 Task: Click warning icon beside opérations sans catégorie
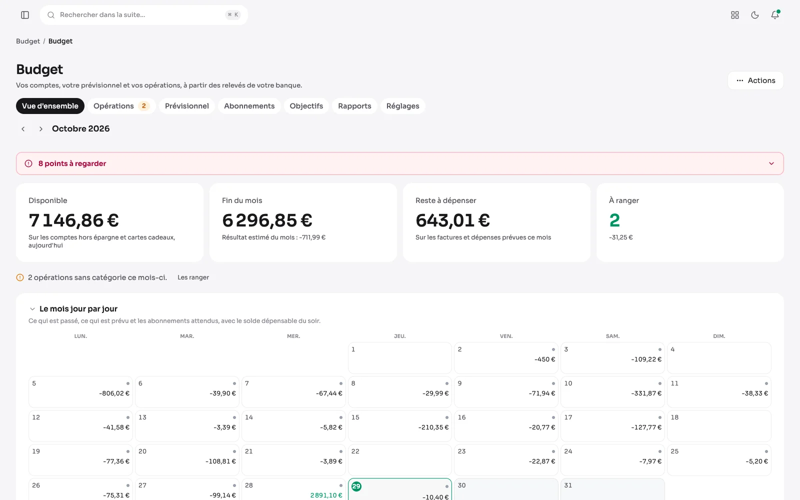coord(20,277)
